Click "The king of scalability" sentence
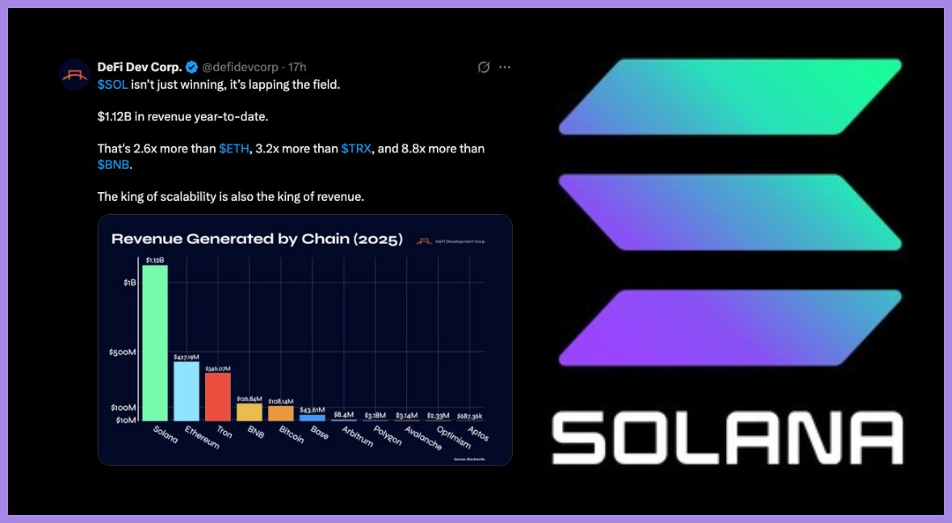Screen dimensions: 952x523 coord(231,197)
